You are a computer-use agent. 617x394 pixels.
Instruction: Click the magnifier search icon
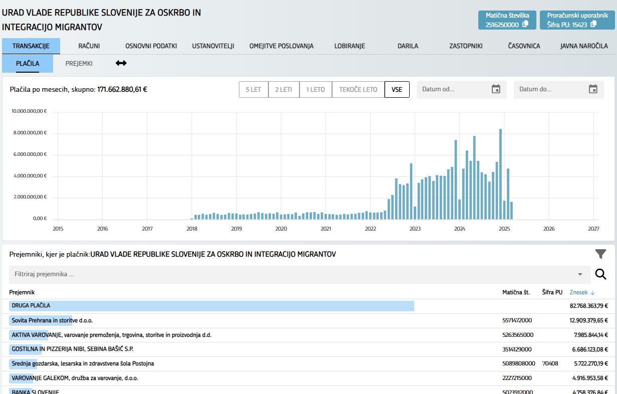(600, 274)
